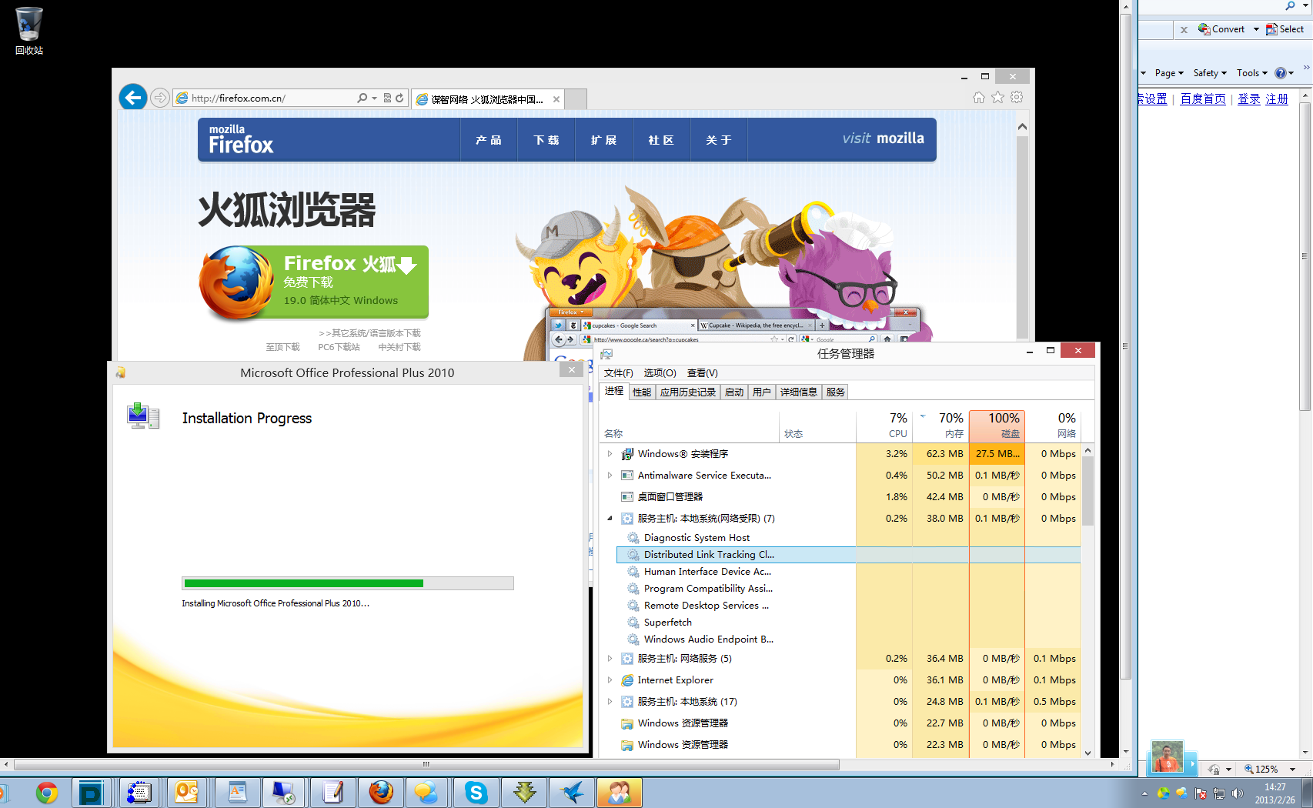Click the browser forward arrow button
This screenshot has height=808, width=1313.
[x=159, y=98]
